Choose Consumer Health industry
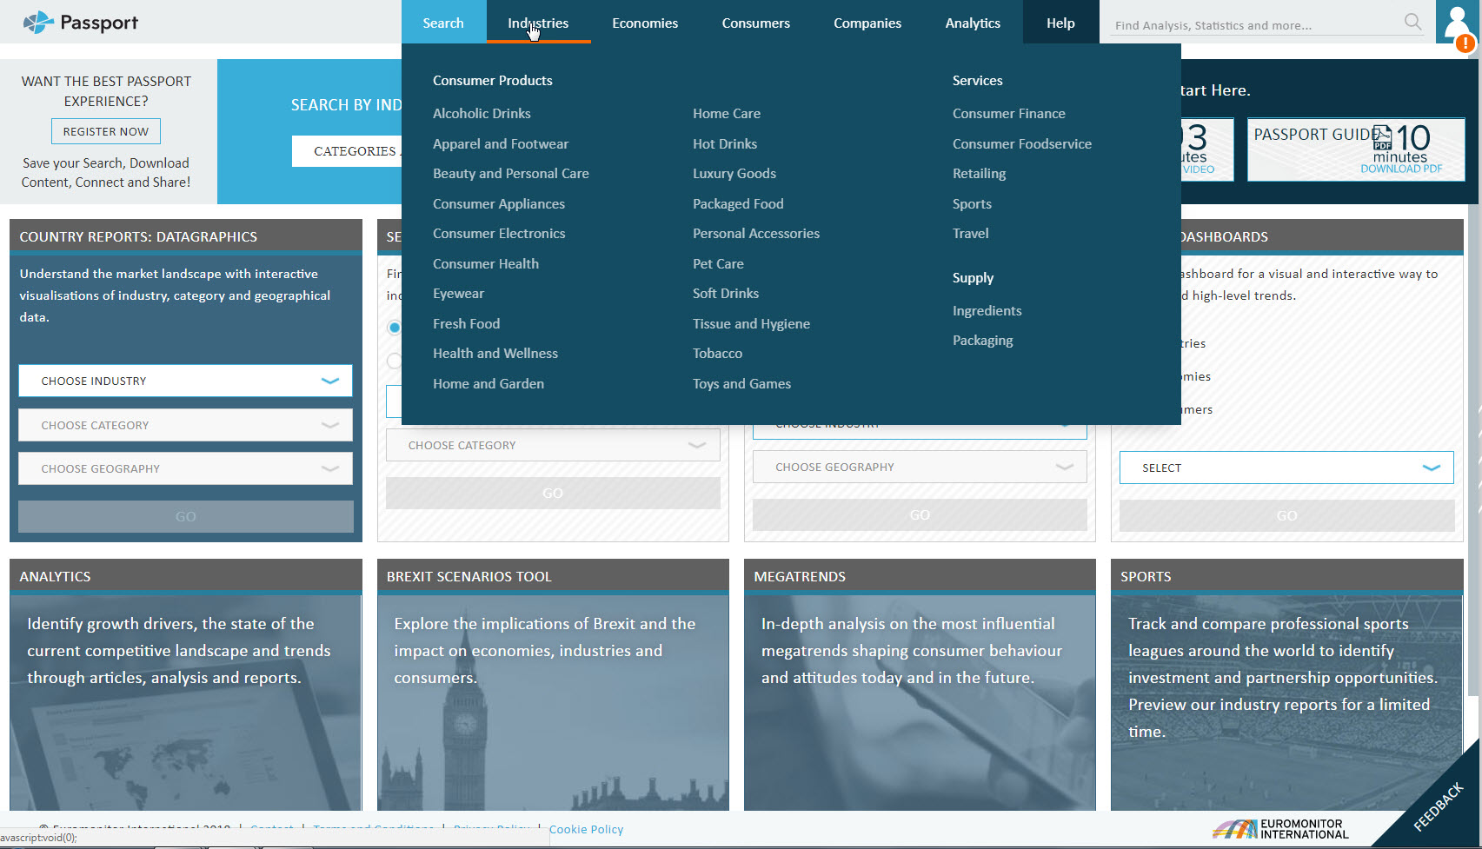The width and height of the screenshot is (1482, 849). 486,264
